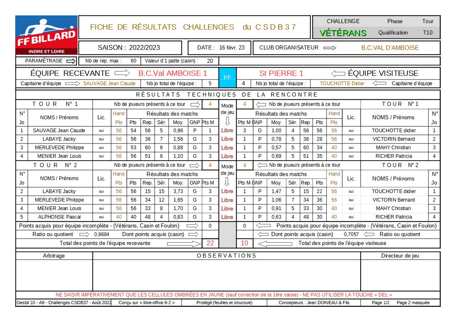
Task: Click inside the empty Observations box
Action: 227,275
